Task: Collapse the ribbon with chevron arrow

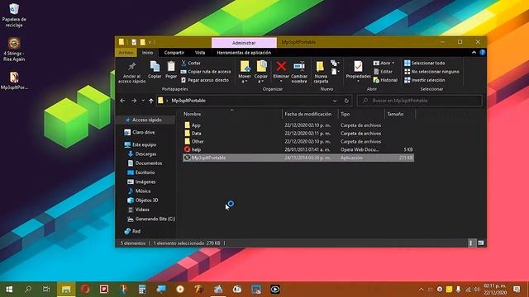Action: [474, 53]
